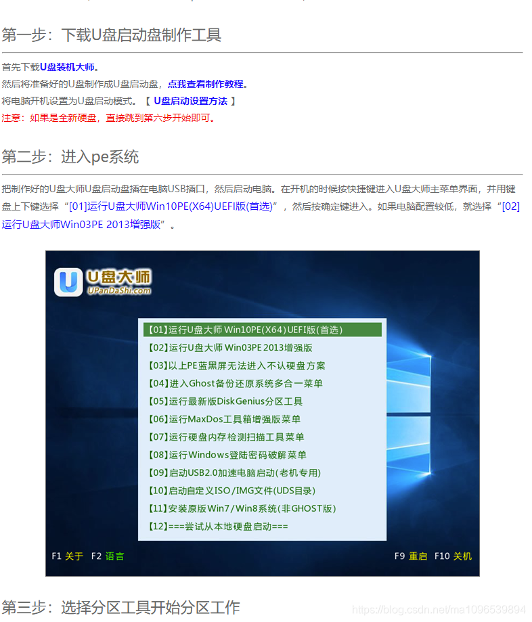Choose 11 安装原版Win7/Win8系统
Image resolution: width=532 pixels, height=622 pixels.
click(242, 508)
